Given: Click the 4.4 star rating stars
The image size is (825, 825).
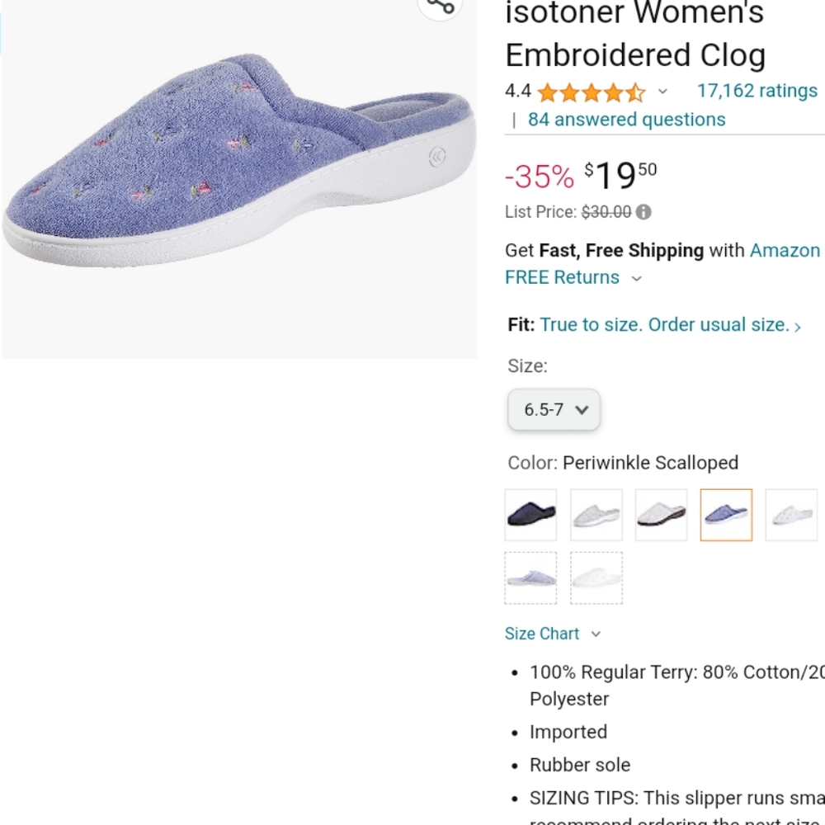Looking at the screenshot, I should coord(587,91).
